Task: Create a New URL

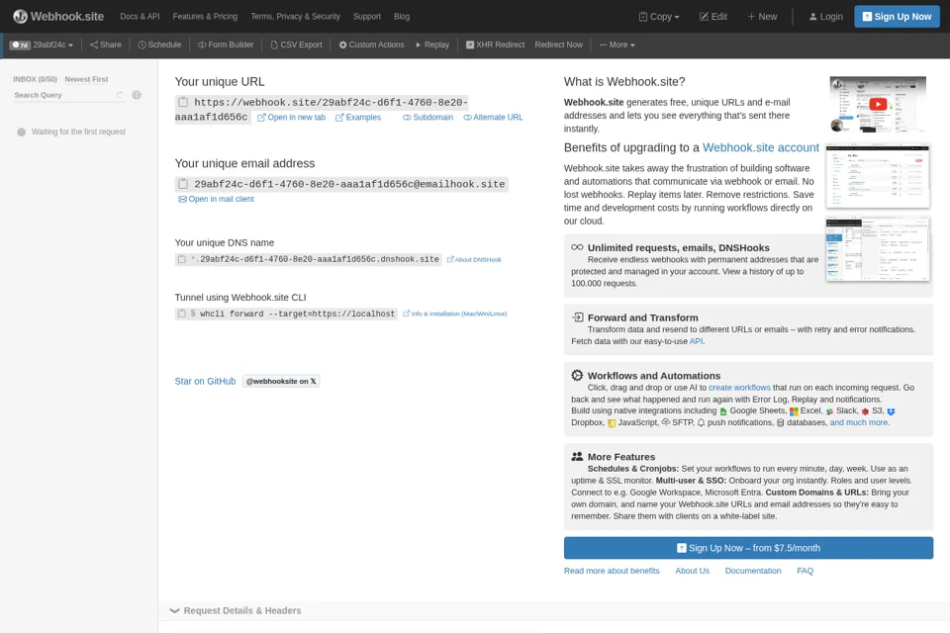Action: [x=762, y=17]
